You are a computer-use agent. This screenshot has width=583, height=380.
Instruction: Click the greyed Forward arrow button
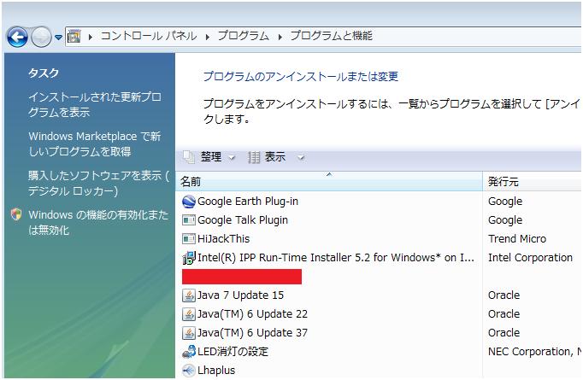[x=41, y=37]
